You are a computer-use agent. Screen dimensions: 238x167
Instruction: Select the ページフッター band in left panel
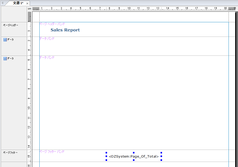click(x=10, y=153)
